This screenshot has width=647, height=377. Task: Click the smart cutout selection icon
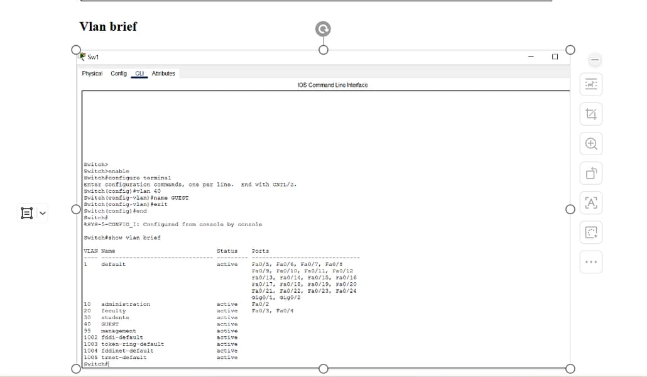[591, 232]
